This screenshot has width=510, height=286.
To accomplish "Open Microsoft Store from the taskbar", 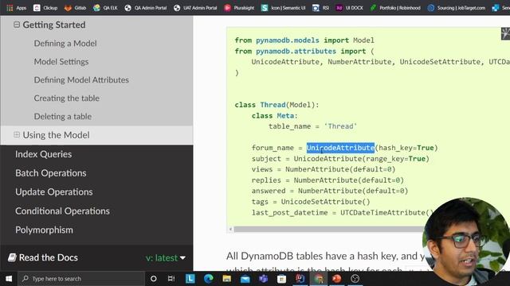I will [281, 279].
